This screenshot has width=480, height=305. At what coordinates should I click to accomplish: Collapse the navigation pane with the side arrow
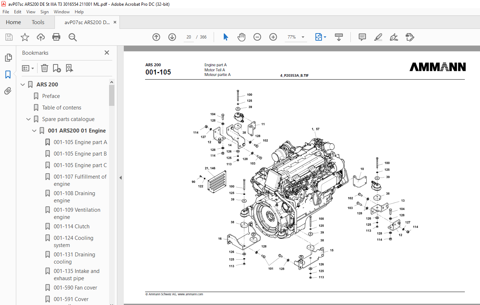(121, 178)
